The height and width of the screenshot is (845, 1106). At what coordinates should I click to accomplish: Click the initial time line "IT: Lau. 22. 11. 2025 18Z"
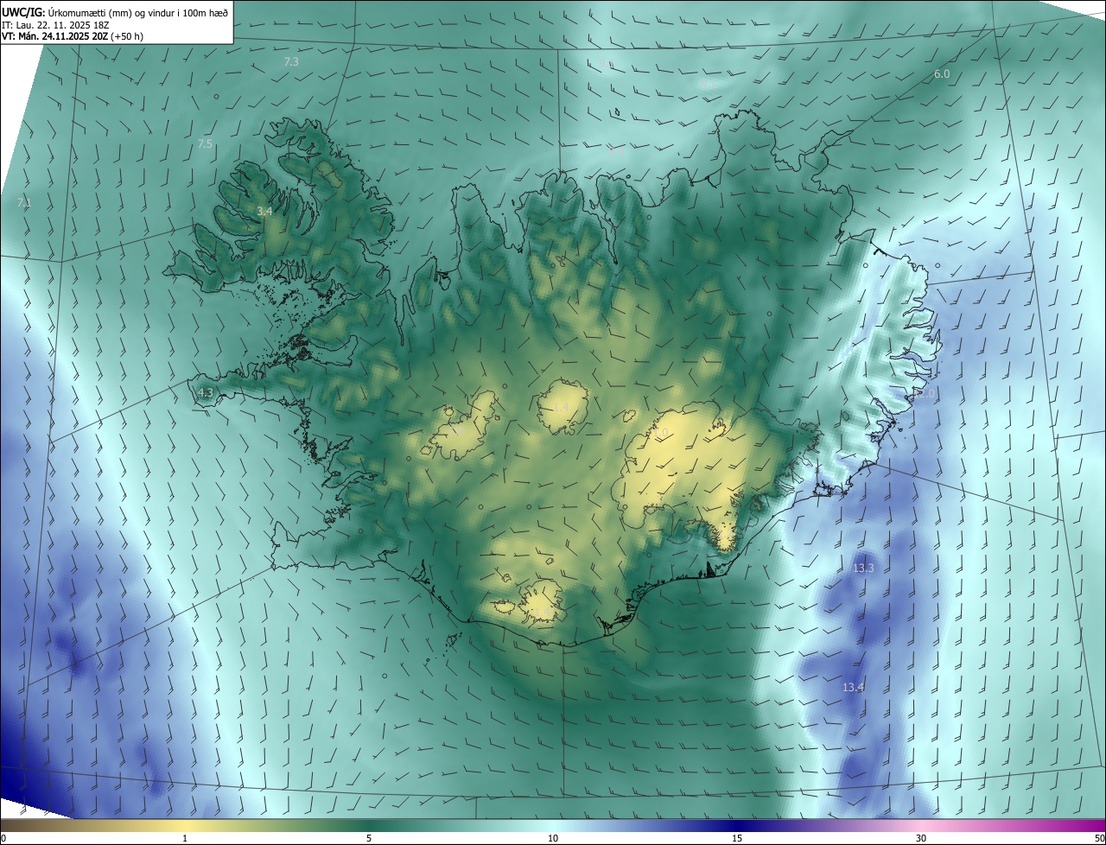55,25
